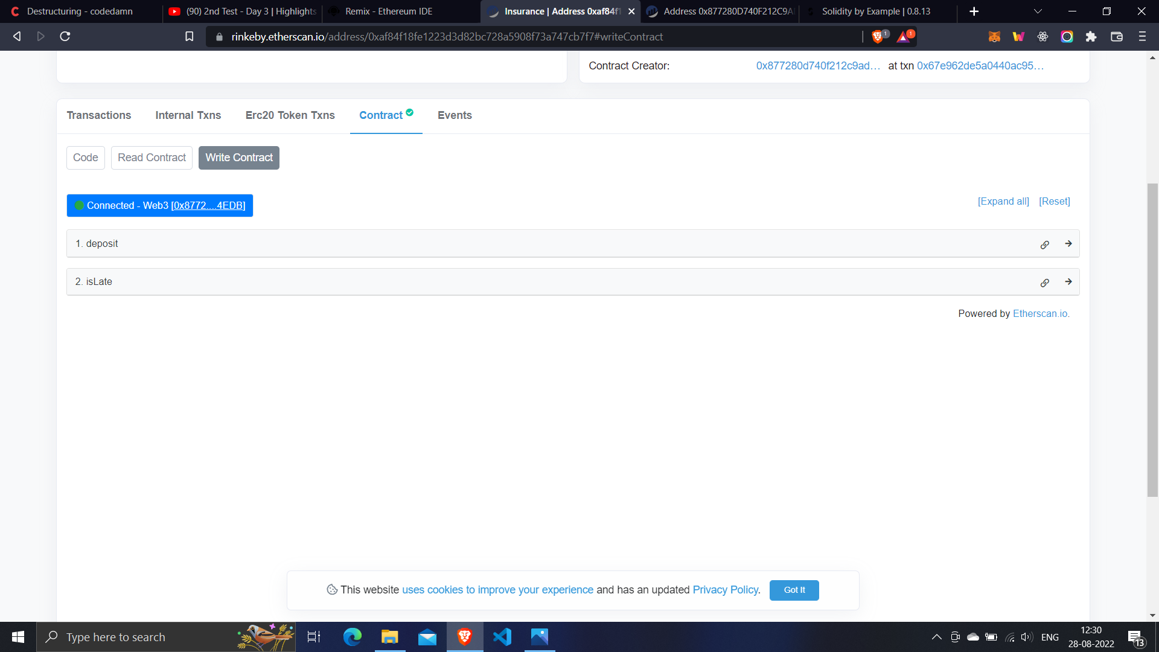Switch to Internal Txns tab

[x=188, y=115]
